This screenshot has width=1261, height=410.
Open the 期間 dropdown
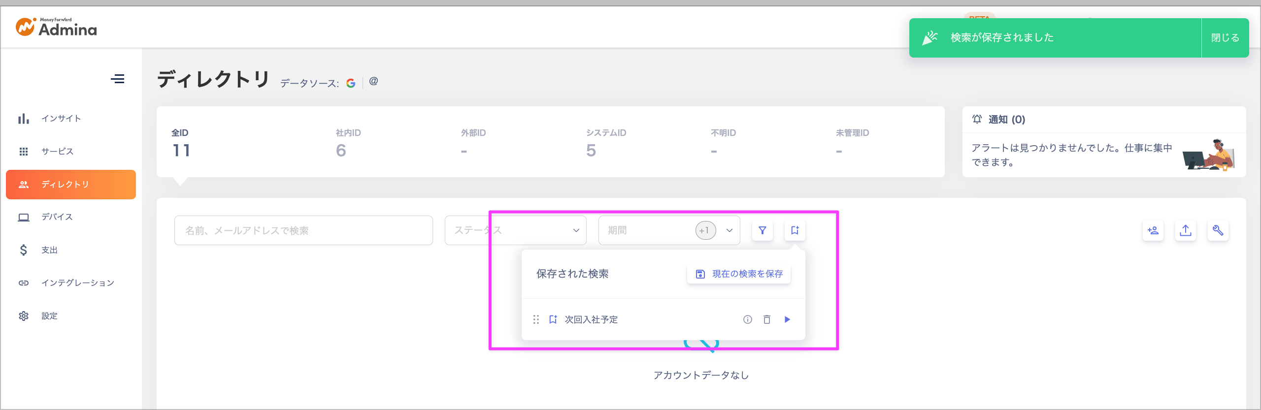[x=669, y=230]
